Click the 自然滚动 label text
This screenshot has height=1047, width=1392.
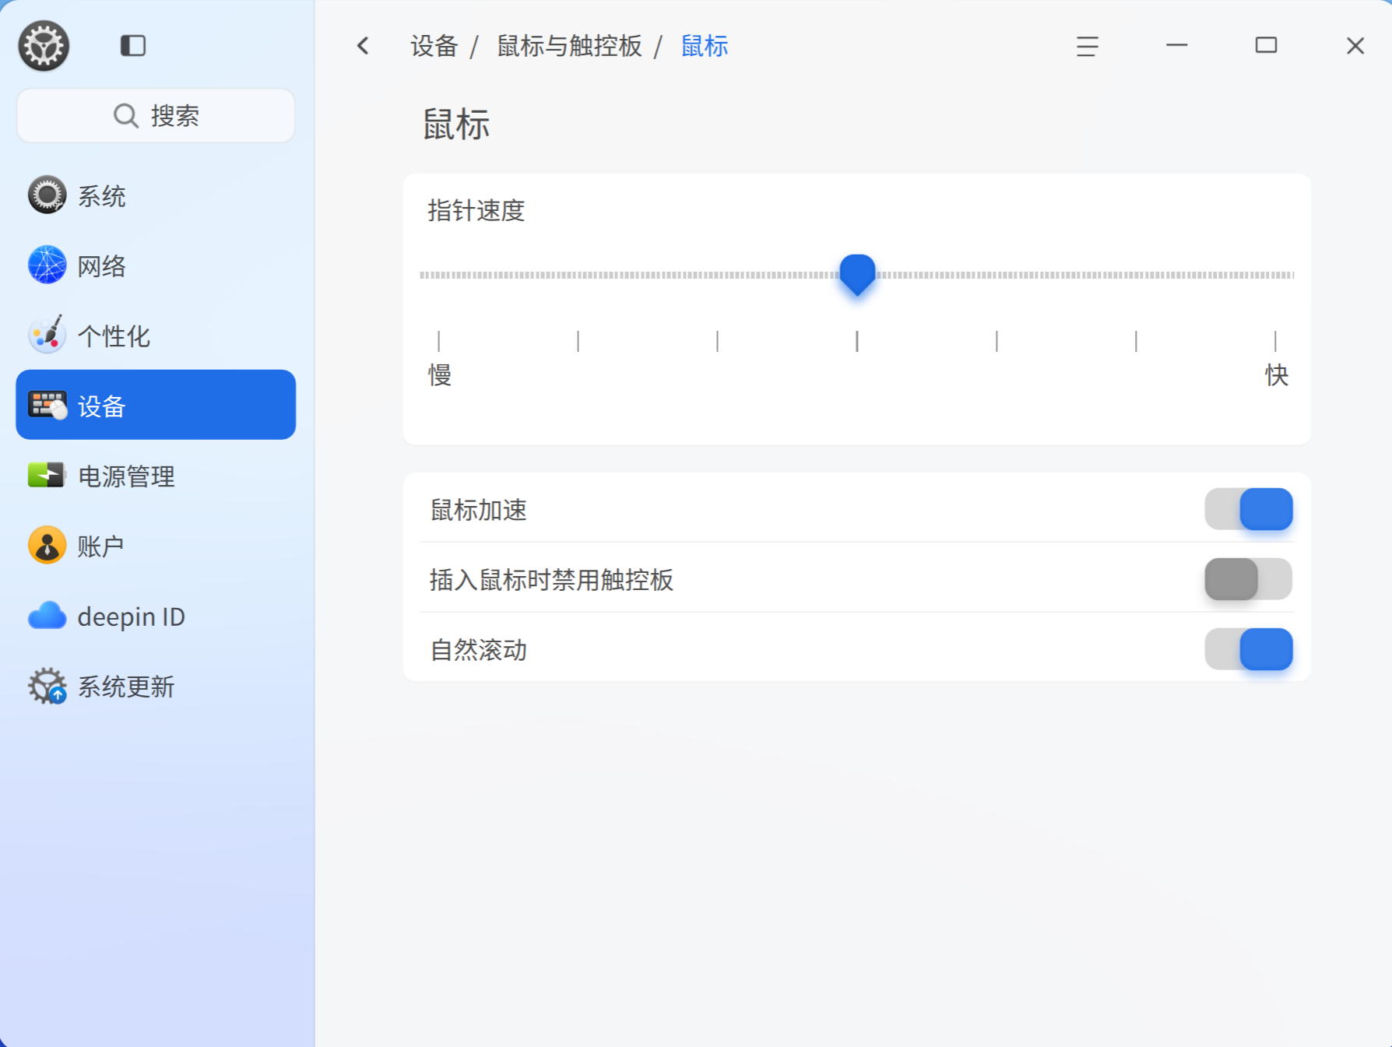click(479, 650)
